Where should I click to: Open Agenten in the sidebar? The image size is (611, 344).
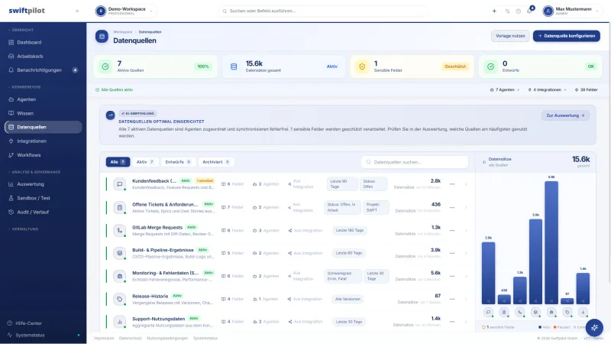point(43,99)
